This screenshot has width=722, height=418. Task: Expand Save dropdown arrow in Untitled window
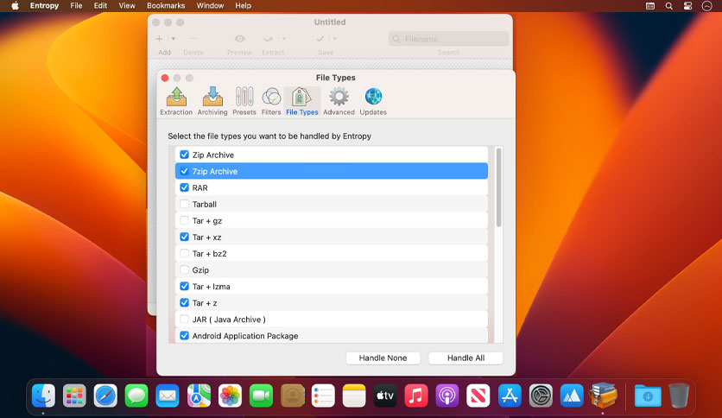(335, 39)
